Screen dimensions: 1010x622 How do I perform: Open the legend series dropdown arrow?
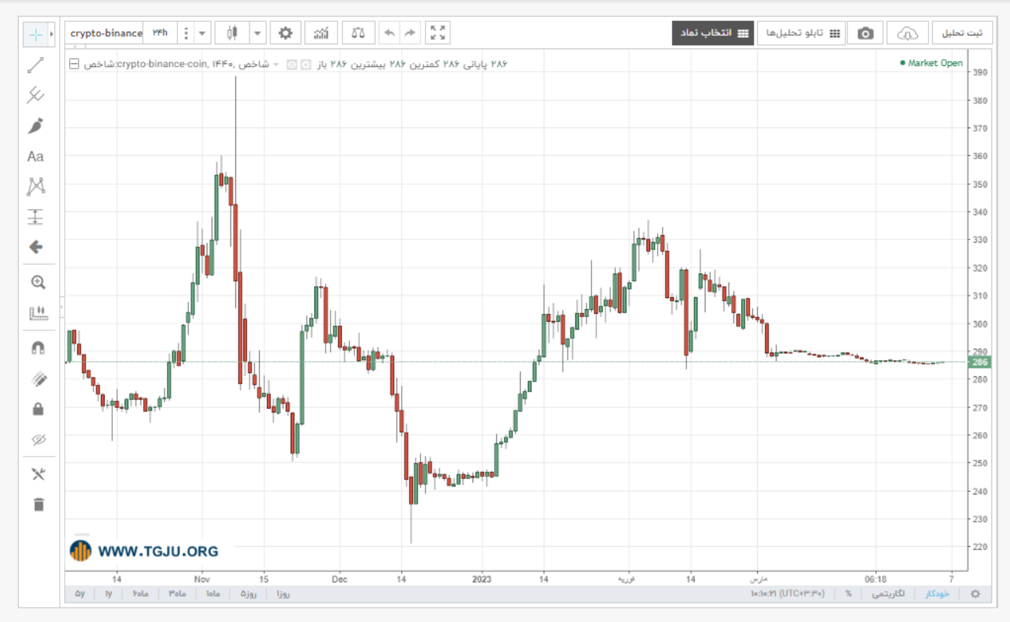276,65
